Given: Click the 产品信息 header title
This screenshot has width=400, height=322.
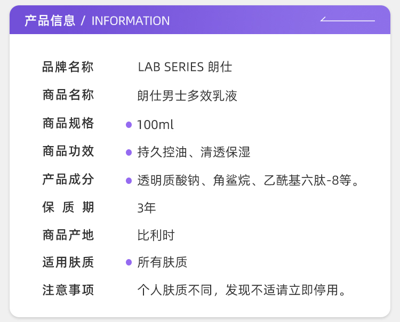Looking at the screenshot, I should pos(50,21).
